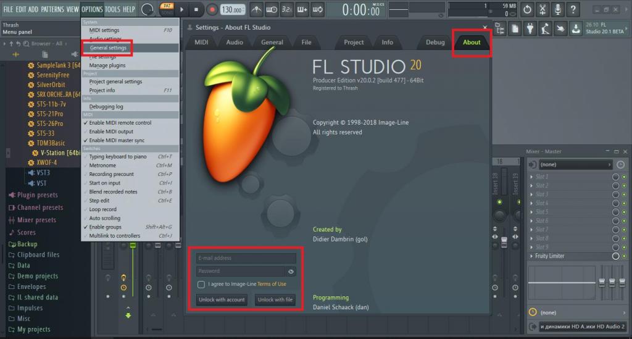Image resolution: width=632 pixels, height=339 pixels.
Task: Click the gear icon beside TDM3Basic
Action: [x=31, y=143]
